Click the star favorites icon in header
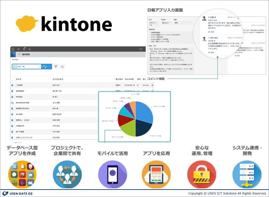269x197 pixels. (x=30, y=49)
